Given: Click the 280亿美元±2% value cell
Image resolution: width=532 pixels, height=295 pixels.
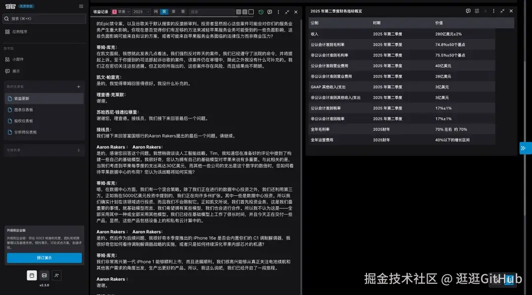Looking at the screenshot, I should (x=449, y=34).
